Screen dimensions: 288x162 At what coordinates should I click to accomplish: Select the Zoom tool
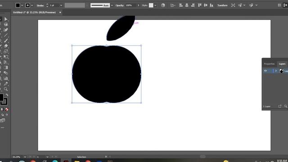[x=6, y=89]
